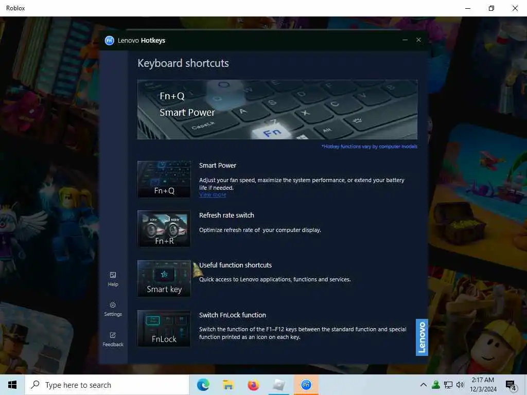The width and height of the screenshot is (527, 395).
Task: Show hidden system tray icons
Action: click(424, 385)
